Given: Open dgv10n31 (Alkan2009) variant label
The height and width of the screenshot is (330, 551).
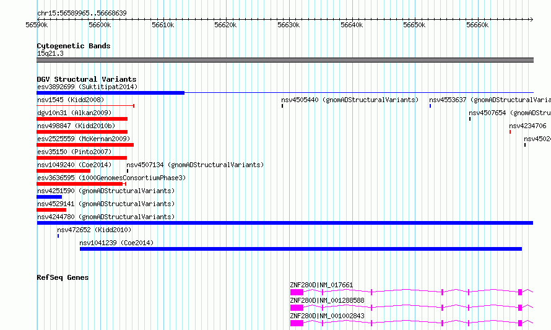Looking at the screenshot, I should [x=74, y=113].
